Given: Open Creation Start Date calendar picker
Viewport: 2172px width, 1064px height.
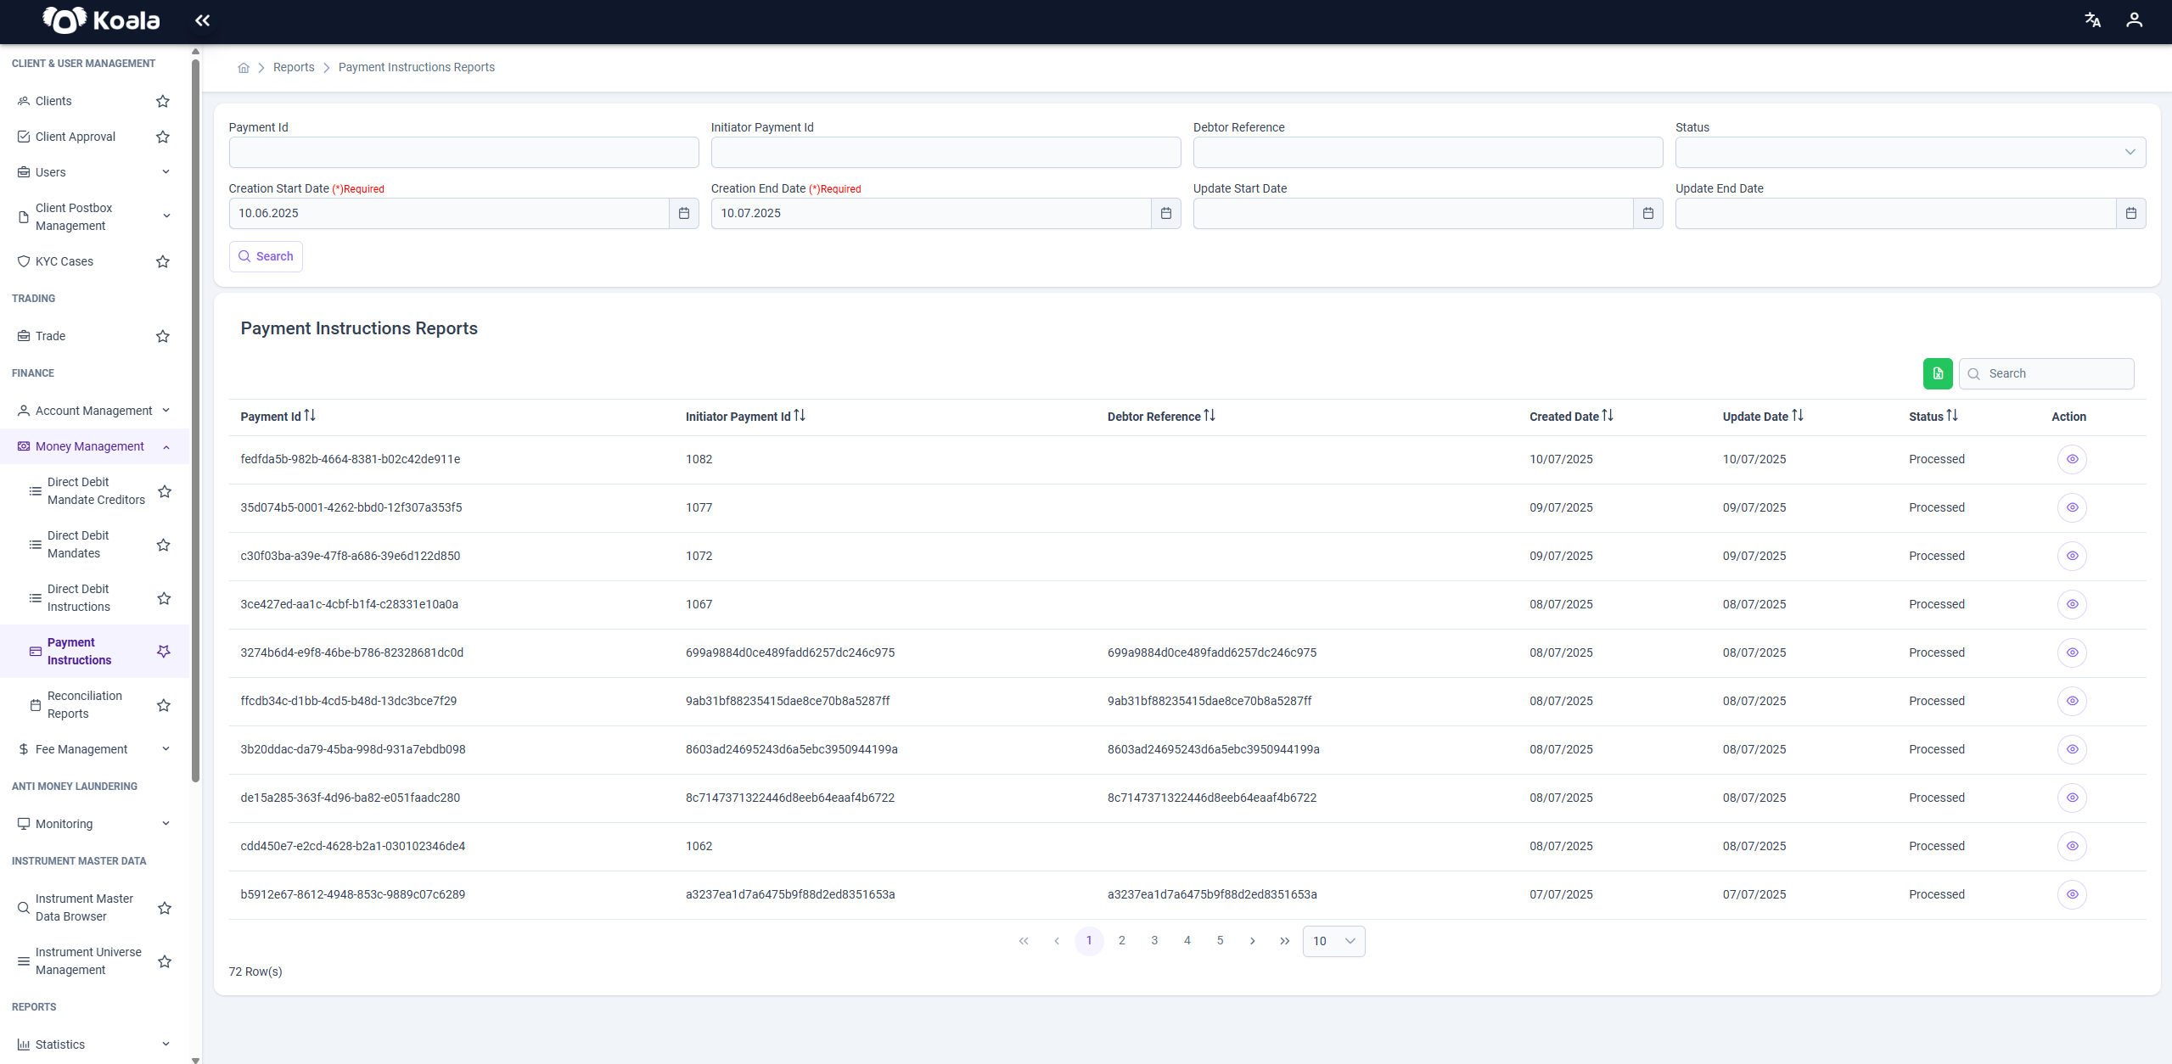Looking at the screenshot, I should [x=684, y=213].
